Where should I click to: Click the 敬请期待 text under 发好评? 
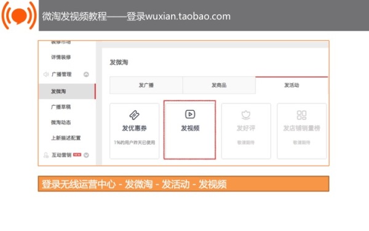coord(246,142)
